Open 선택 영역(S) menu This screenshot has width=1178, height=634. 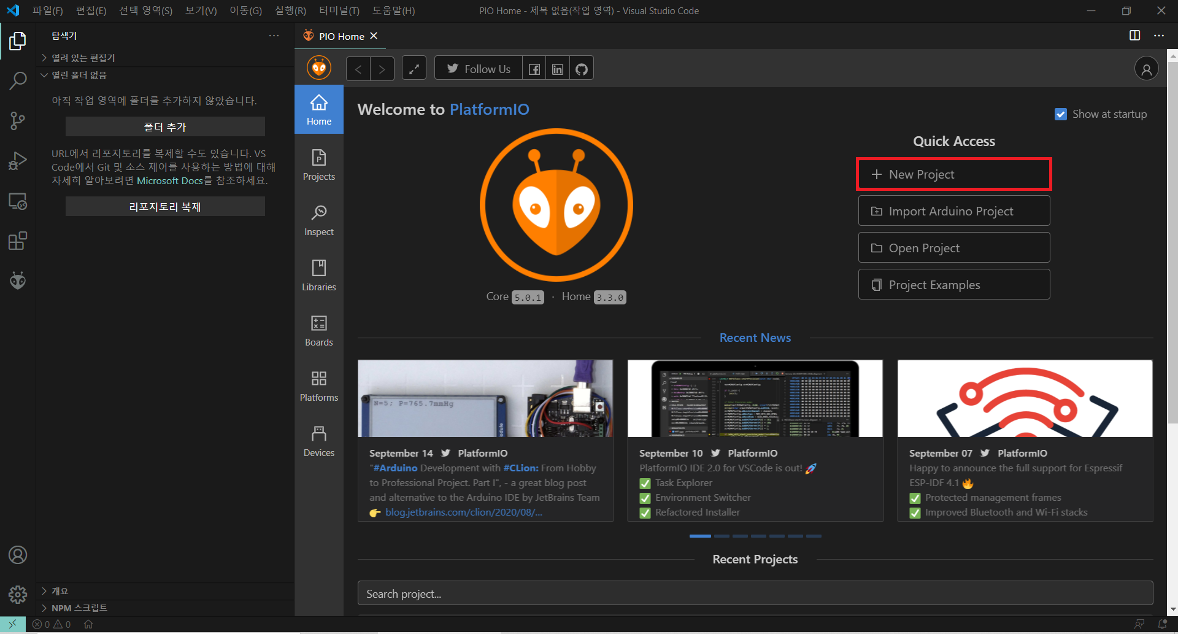(145, 10)
